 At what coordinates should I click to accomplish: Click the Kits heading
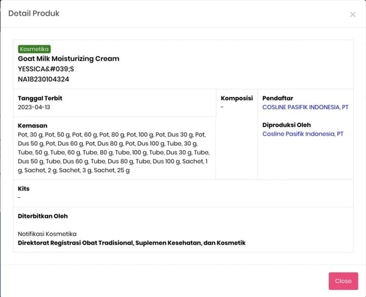24,188
